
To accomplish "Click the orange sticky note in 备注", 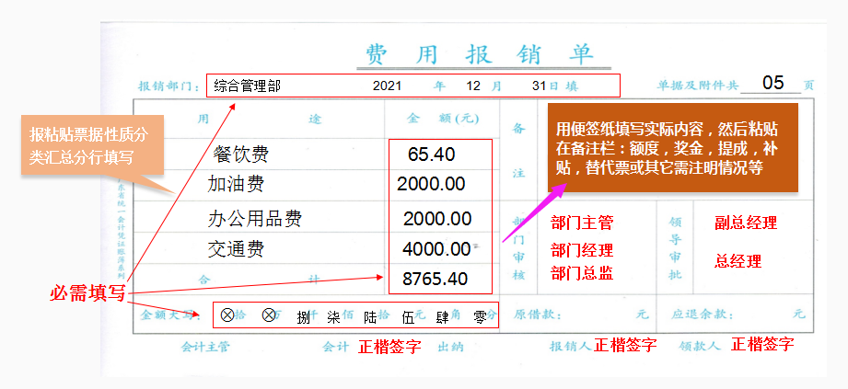I will point(673,147).
